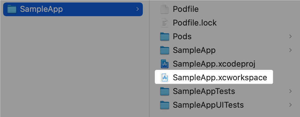
Task: Select the SampleAppUITests folder name
Action: pyautogui.click(x=208, y=105)
